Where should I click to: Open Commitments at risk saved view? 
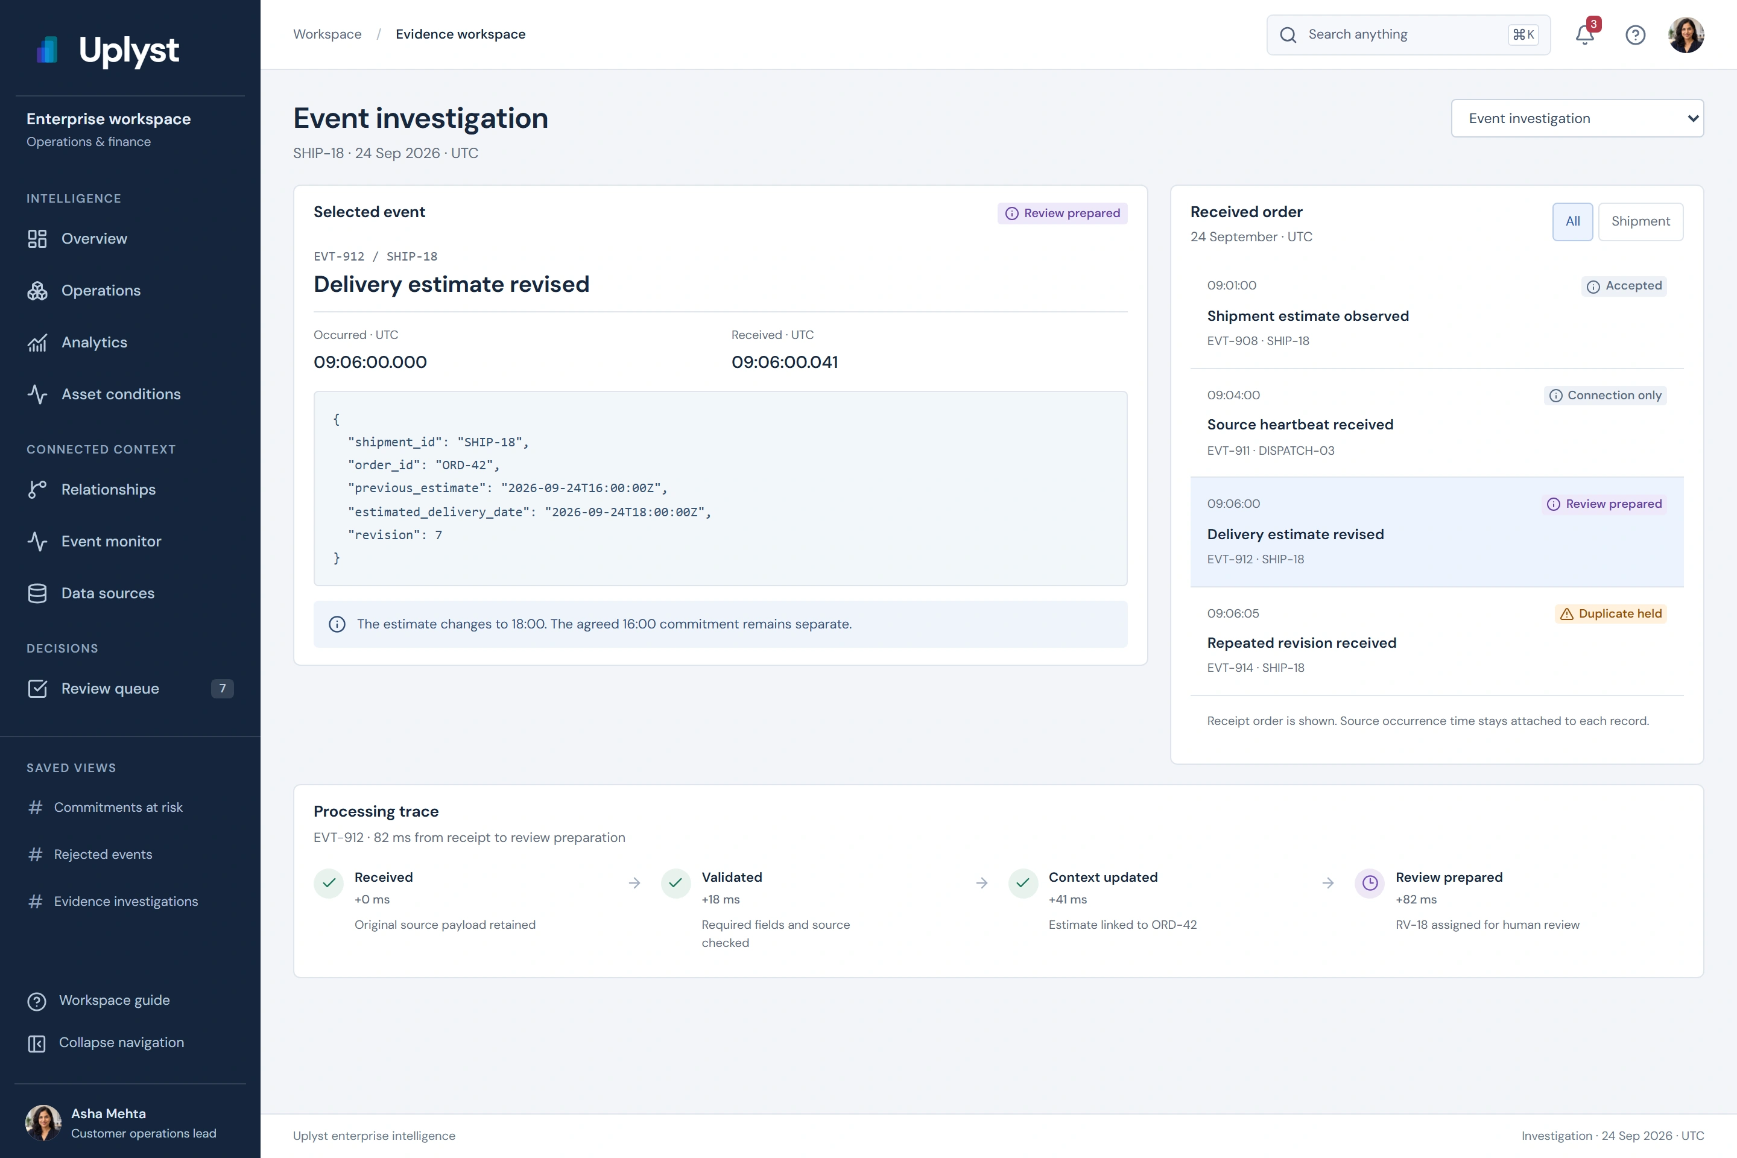coord(130,807)
